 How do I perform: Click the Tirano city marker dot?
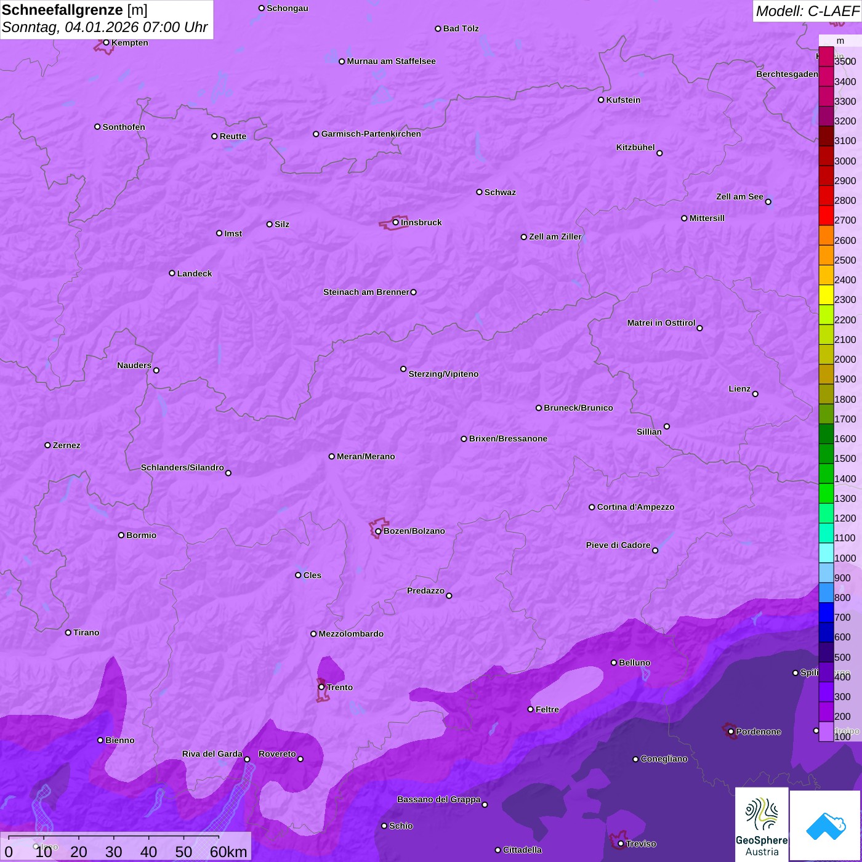[x=68, y=632]
